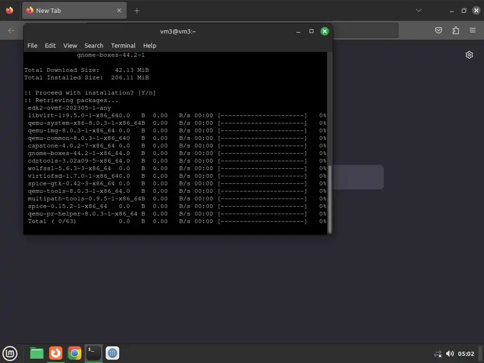Click the spice-gtk-0.42-3 package name
The image size is (484, 363).
click(71, 184)
